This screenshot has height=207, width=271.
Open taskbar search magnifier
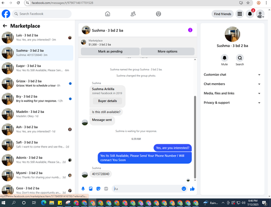point(14,203)
